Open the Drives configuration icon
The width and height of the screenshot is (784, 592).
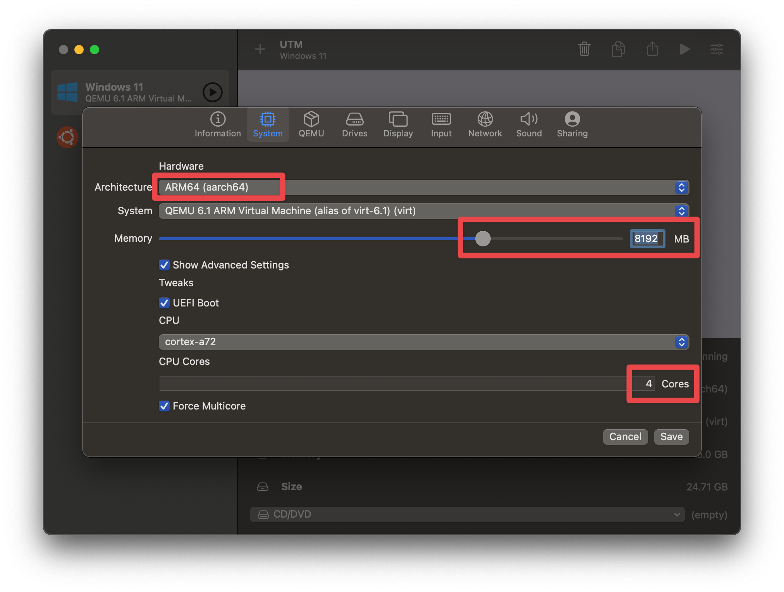(354, 124)
